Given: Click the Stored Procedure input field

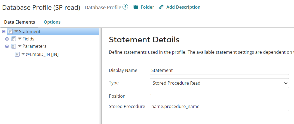Looking at the screenshot, I should pyautogui.click(x=219, y=106).
